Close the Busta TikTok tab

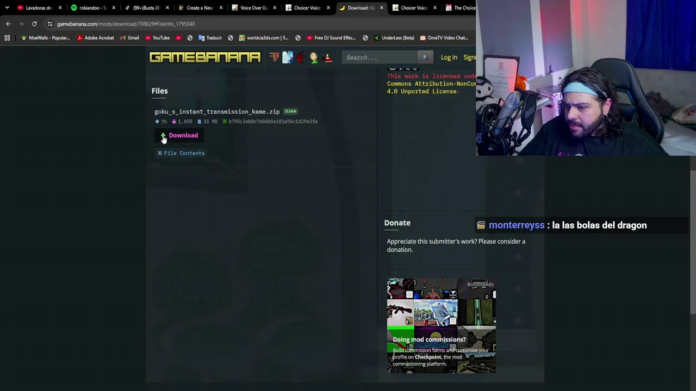(167, 8)
